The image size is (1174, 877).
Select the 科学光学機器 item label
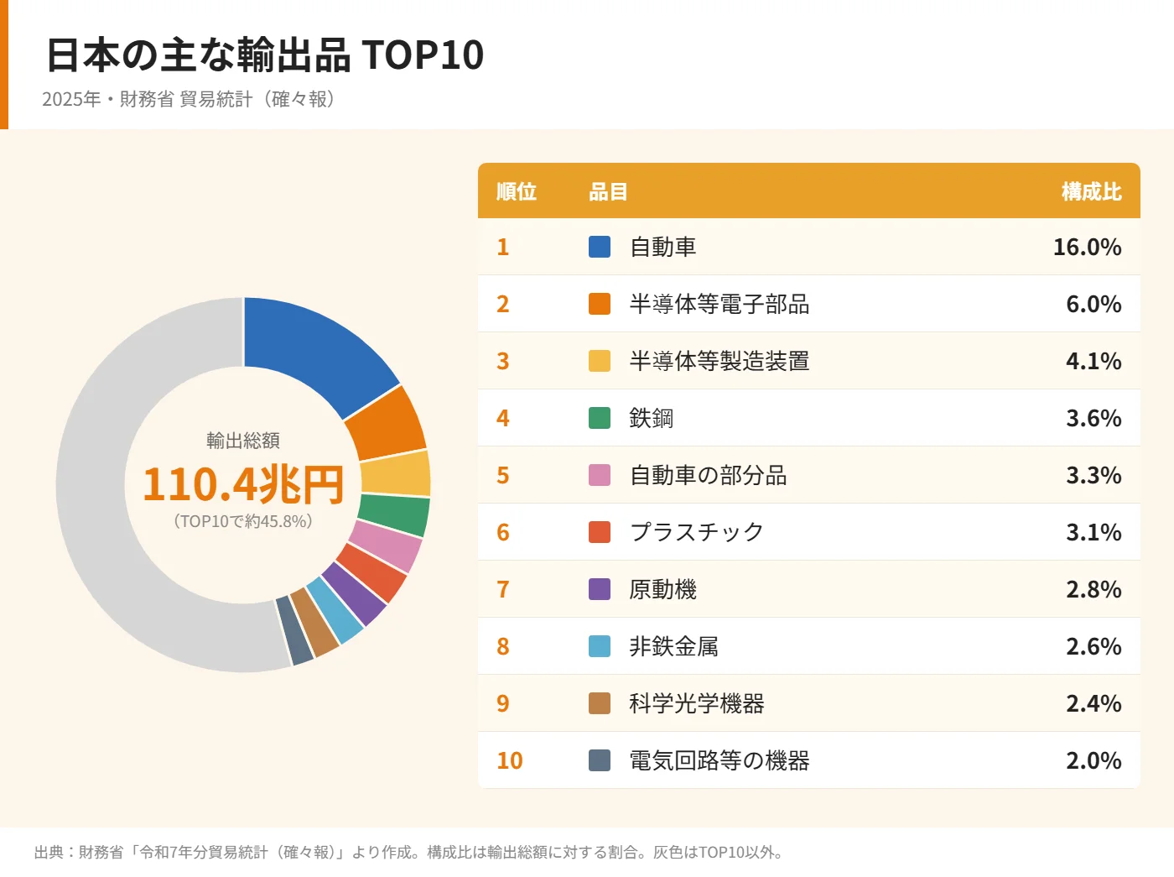click(697, 703)
